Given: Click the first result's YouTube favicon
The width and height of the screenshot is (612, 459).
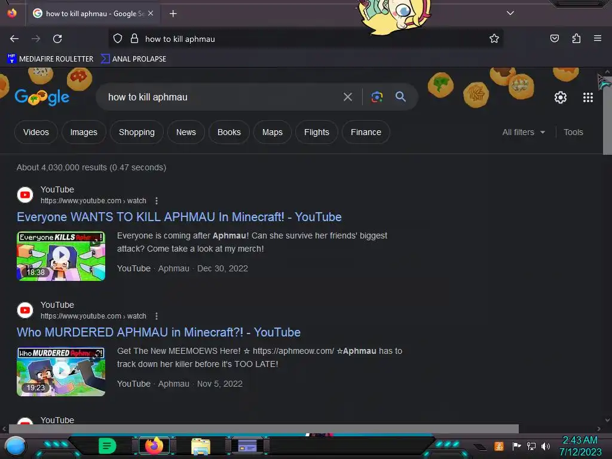Looking at the screenshot, I should click(x=25, y=195).
